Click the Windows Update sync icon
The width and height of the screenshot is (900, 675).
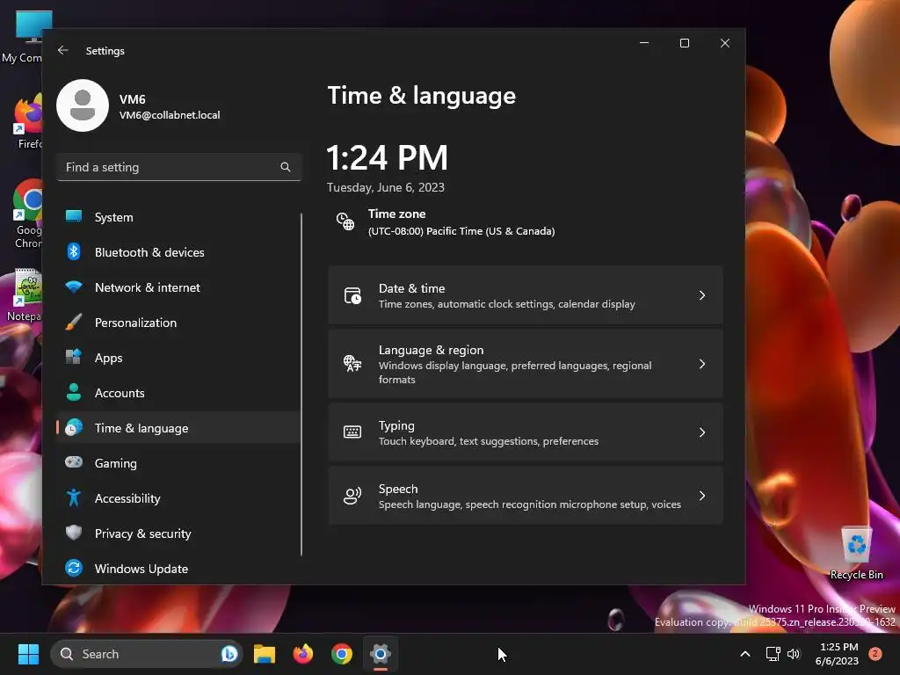tap(74, 568)
